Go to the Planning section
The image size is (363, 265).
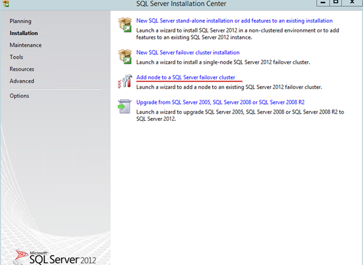point(20,21)
